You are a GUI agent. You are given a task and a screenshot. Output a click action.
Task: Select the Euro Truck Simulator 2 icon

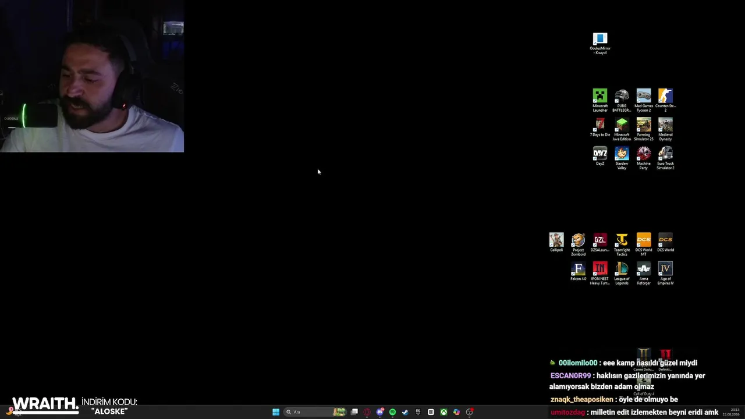pyautogui.click(x=665, y=158)
